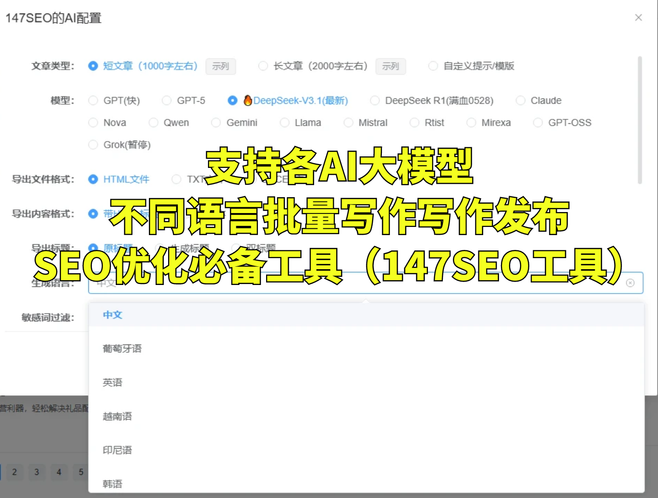Clear the language input using the circled-x icon
This screenshot has height=498, width=658.
click(630, 283)
